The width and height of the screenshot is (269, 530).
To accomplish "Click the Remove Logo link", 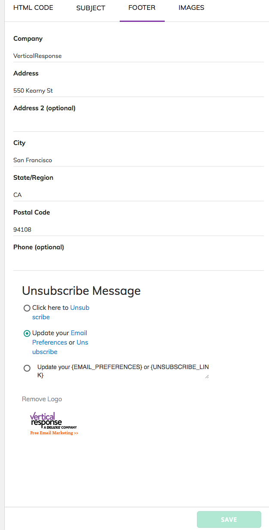I will coord(42,399).
